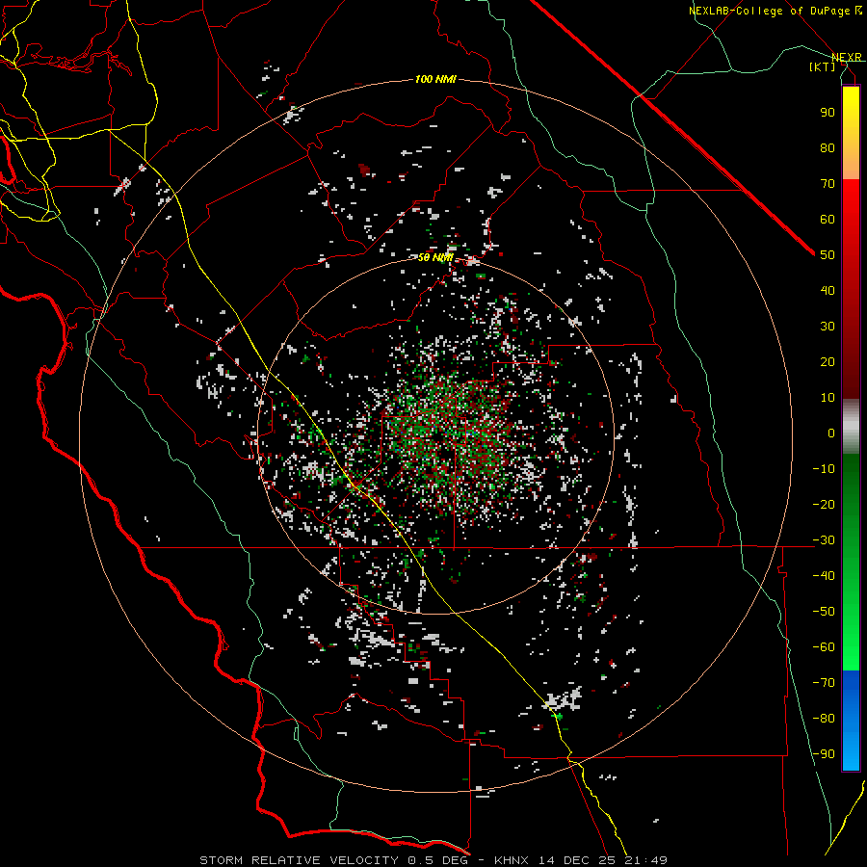Viewport: 867px width, 867px height.
Task: Select the 20 value on the velocity scale
Action: (x=828, y=361)
